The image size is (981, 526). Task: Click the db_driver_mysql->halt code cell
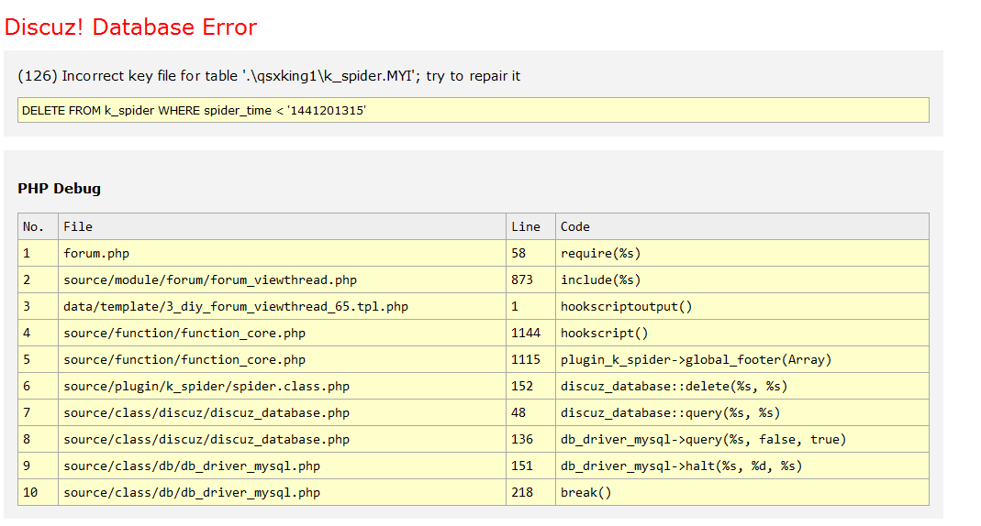coord(682,466)
